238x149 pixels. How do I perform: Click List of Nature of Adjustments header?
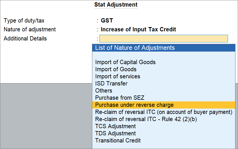tap(135, 48)
